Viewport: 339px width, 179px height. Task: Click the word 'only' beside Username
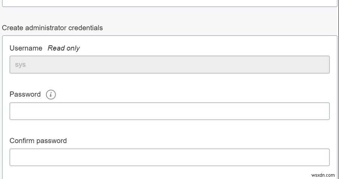(72, 48)
